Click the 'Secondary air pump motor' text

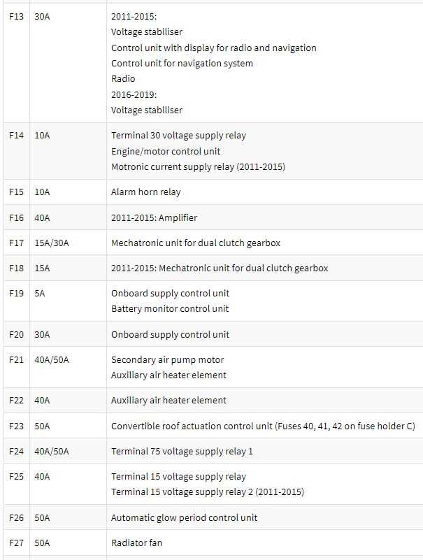point(167,359)
